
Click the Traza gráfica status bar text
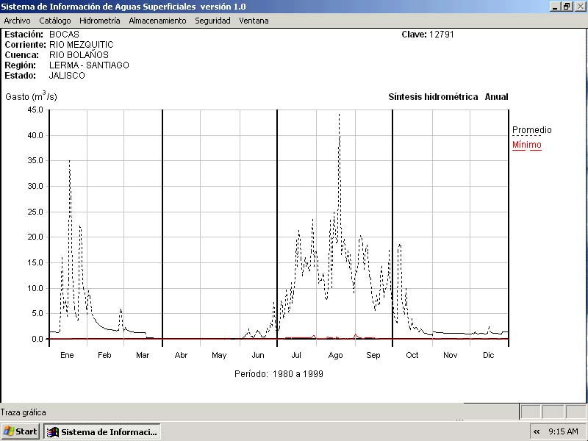pyautogui.click(x=24, y=412)
